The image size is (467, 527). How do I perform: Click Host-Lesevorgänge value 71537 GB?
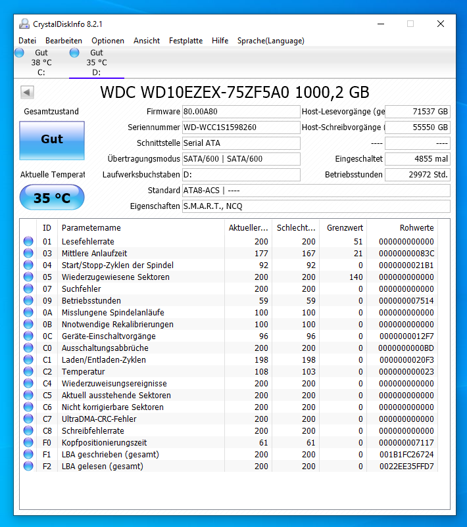418,112
